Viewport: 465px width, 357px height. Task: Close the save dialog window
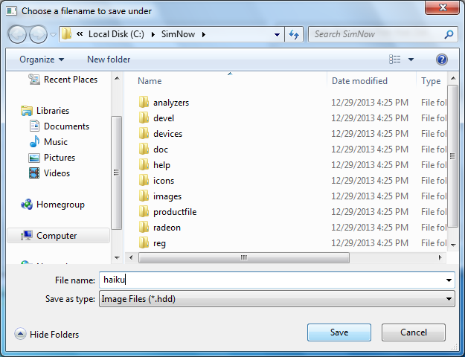click(443, 7)
